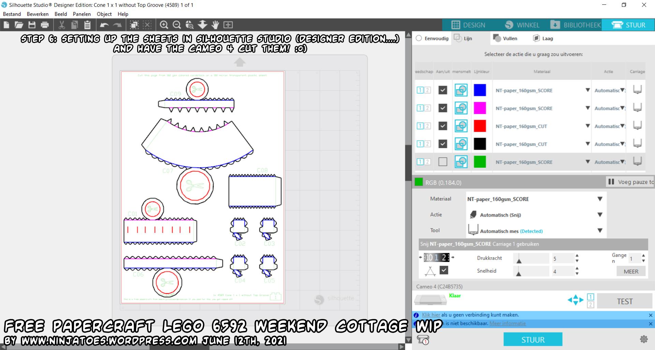
Task: Open the Panelen menu
Action: 82,14
